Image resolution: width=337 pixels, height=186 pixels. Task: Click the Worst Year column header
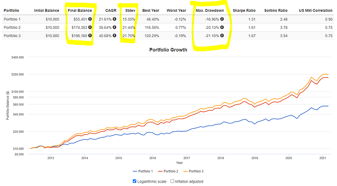point(176,10)
